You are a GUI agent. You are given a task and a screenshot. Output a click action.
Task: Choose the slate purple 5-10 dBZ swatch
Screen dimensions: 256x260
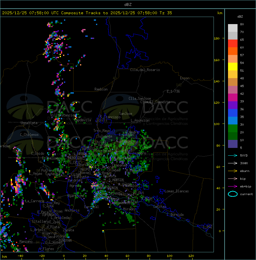233,144
